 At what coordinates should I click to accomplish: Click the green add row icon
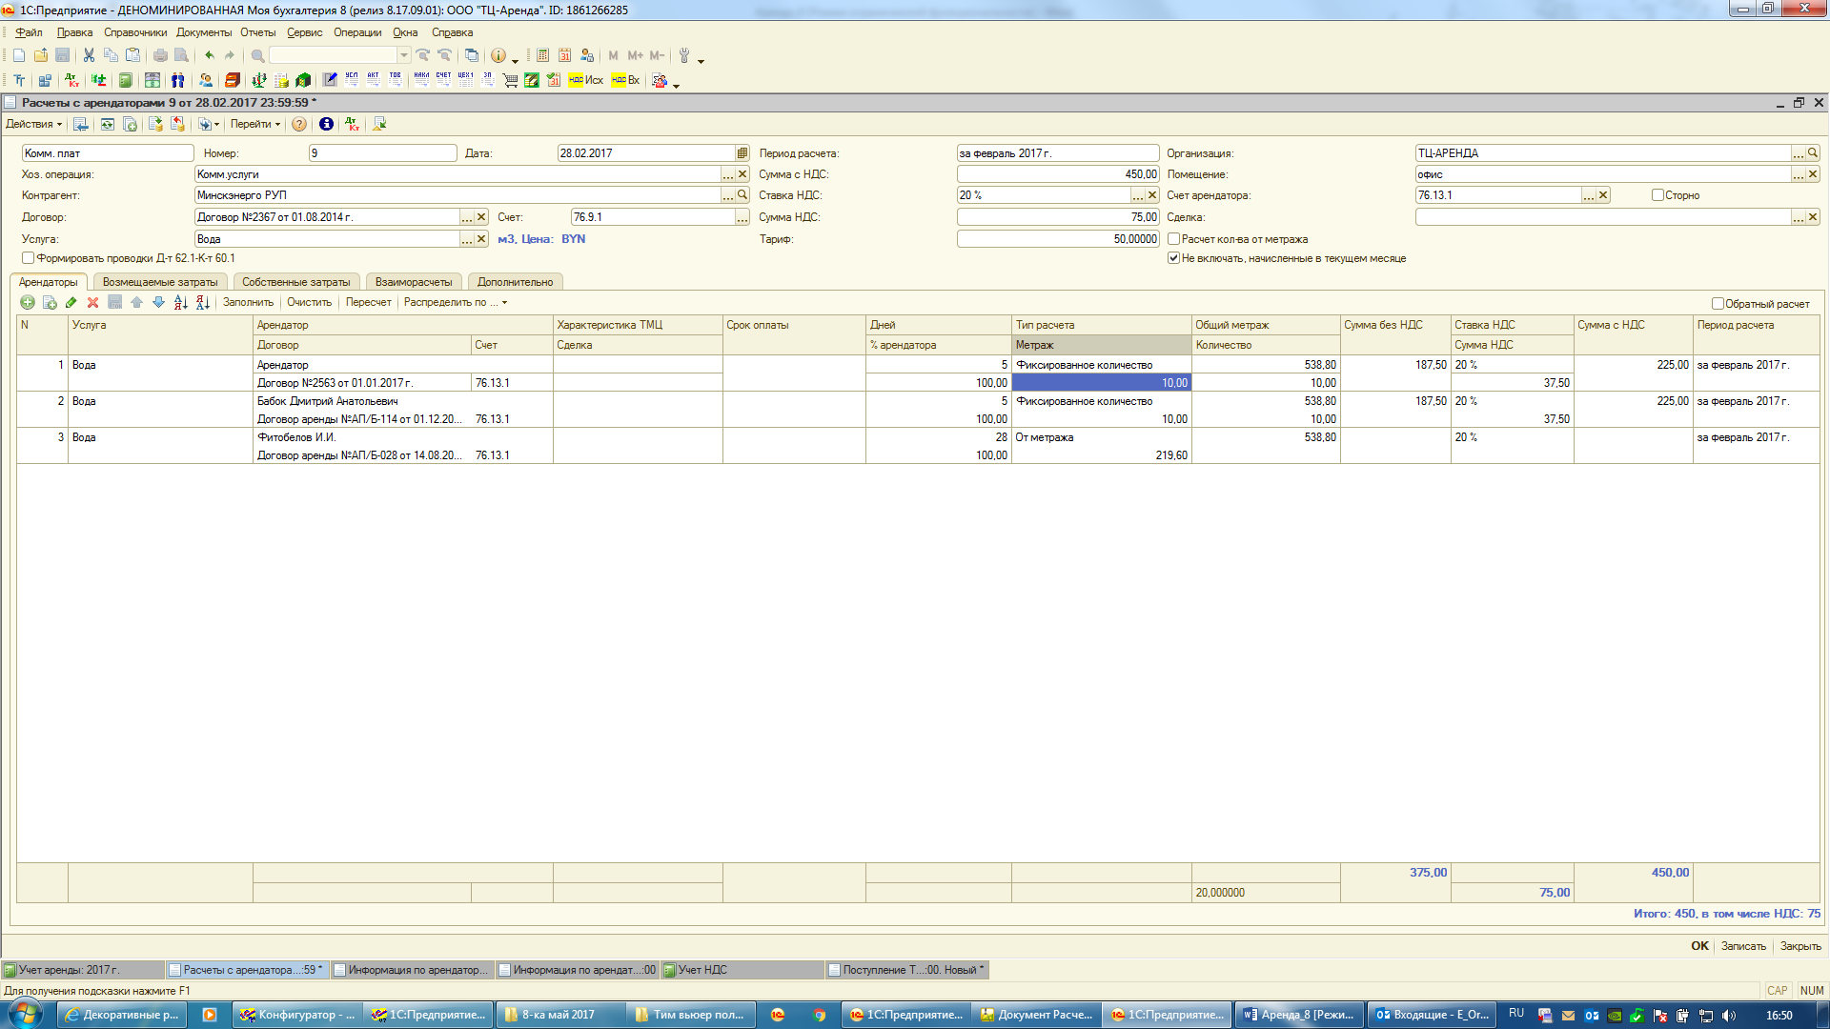pos(28,303)
